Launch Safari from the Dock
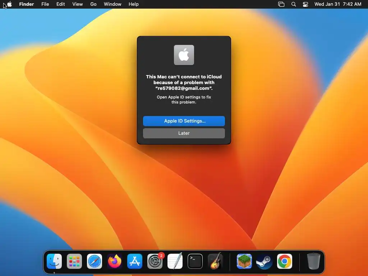 (x=95, y=261)
